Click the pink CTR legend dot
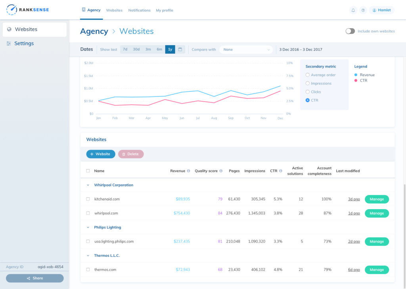This screenshot has width=406, height=289. [x=356, y=81]
